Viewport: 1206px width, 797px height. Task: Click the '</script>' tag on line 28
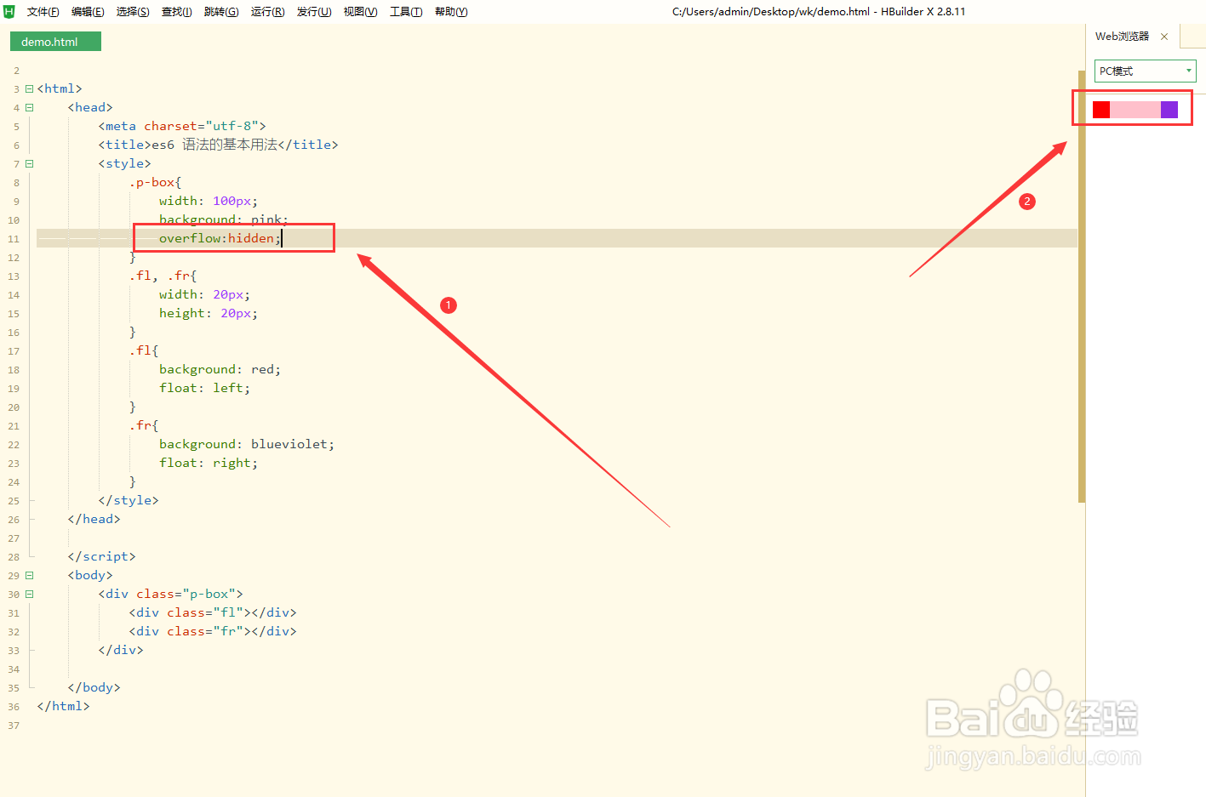point(101,556)
